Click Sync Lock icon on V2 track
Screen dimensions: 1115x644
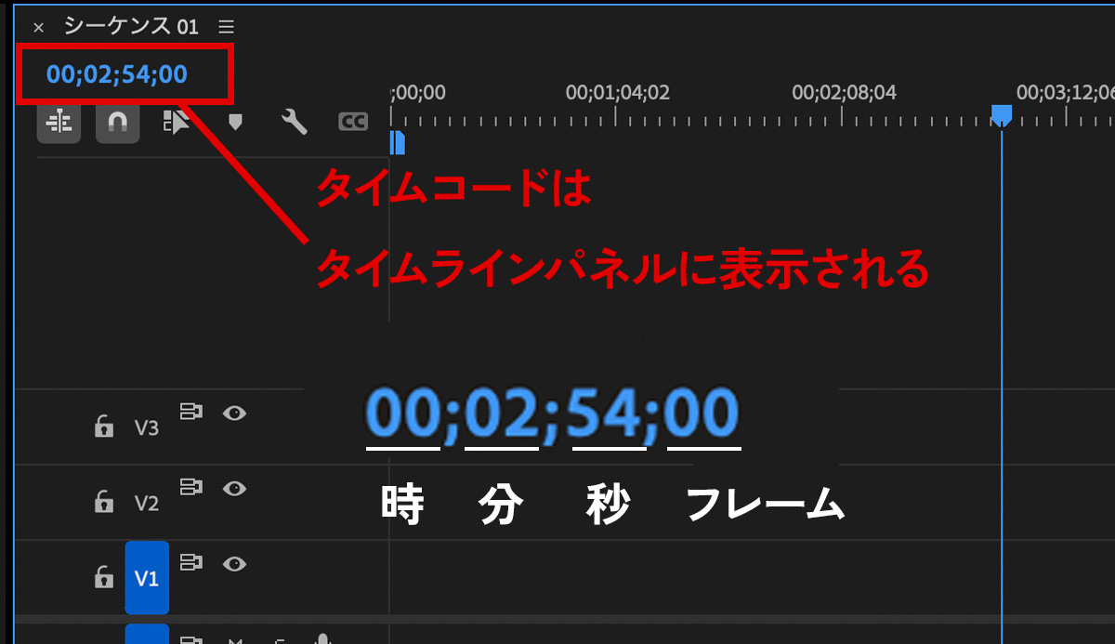[191, 487]
